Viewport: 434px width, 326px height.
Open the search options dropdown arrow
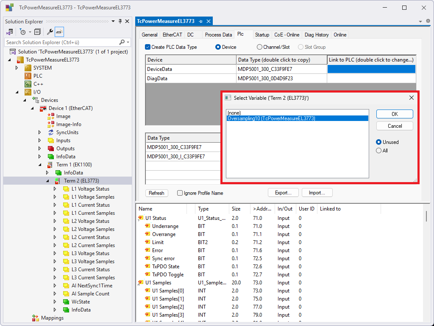(x=128, y=42)
